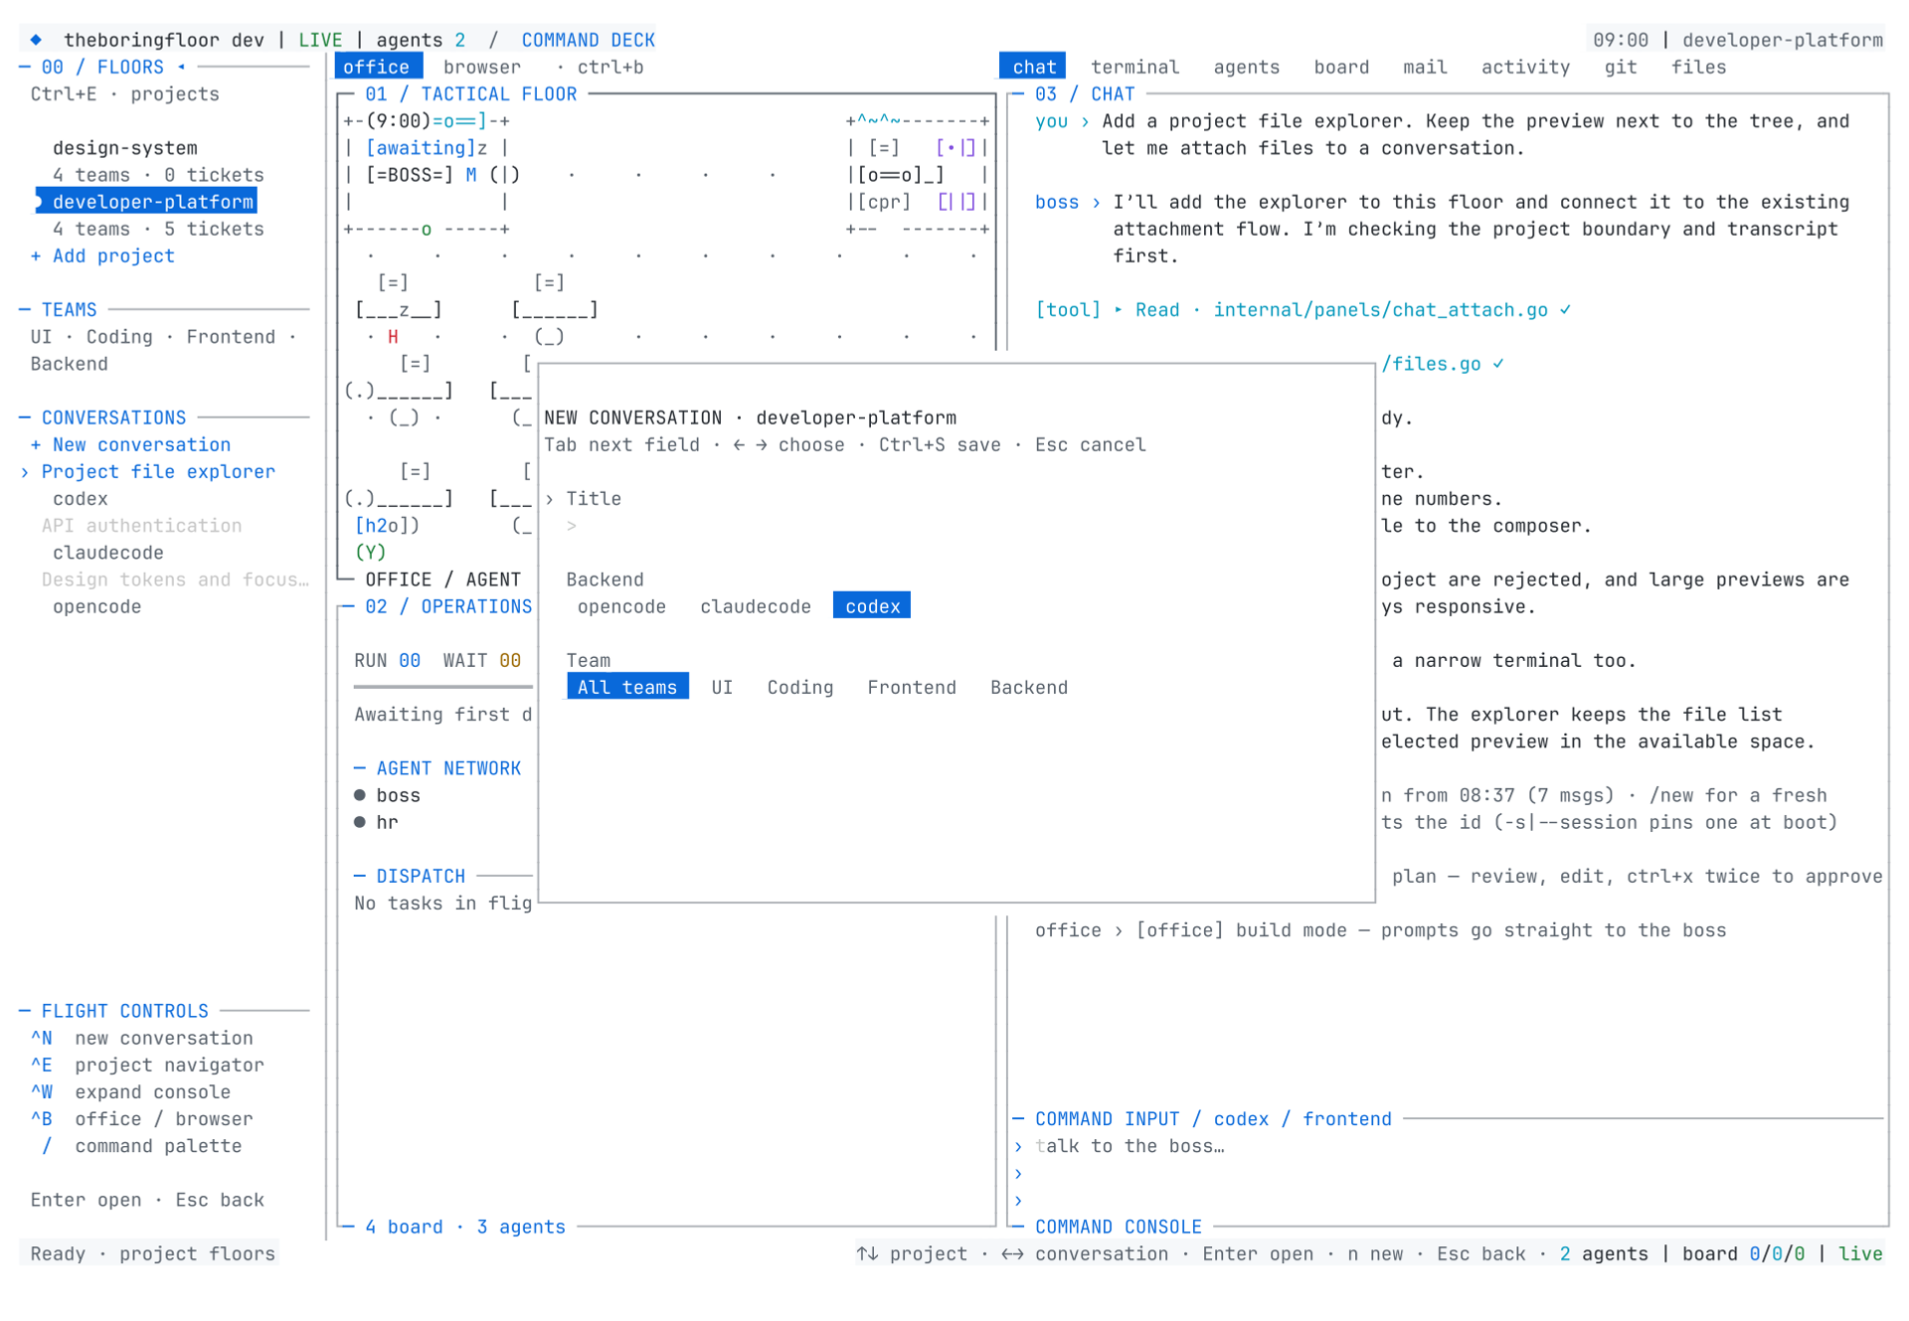Select the chat tab

[1033, 67]
